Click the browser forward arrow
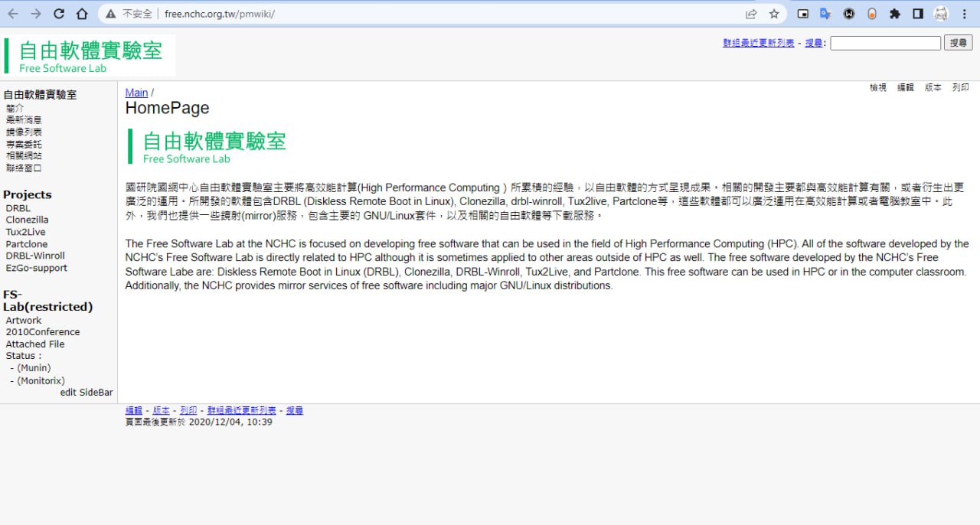980x525 pixels. click(36, 14)
